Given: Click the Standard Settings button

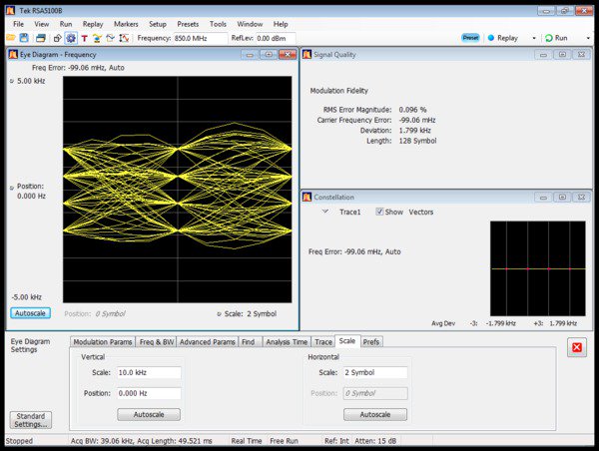Looking at the screenshot, I should 29,420.
